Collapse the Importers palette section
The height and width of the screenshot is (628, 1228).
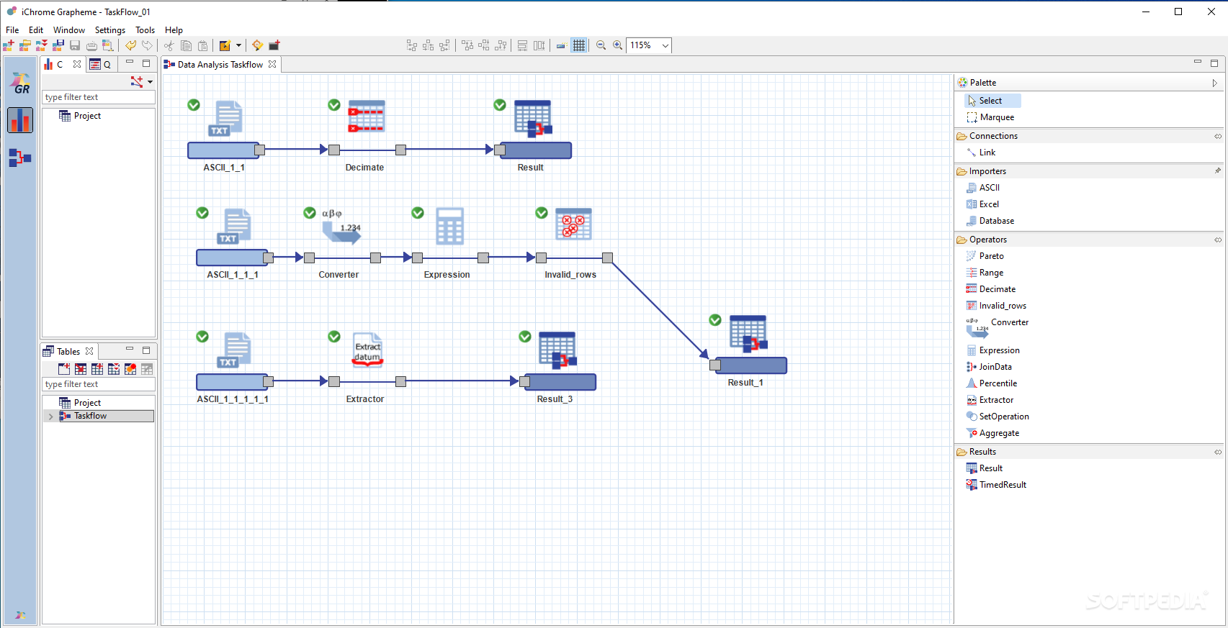click(1218, 171)
